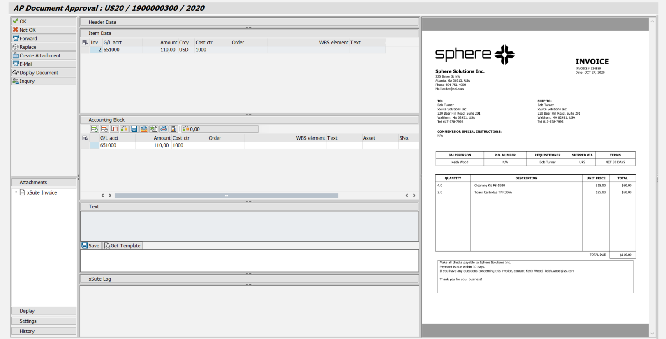The image size is (666, 339).
Task: Open the xSuite Invoice attachment
Action: tap(42, 192)
